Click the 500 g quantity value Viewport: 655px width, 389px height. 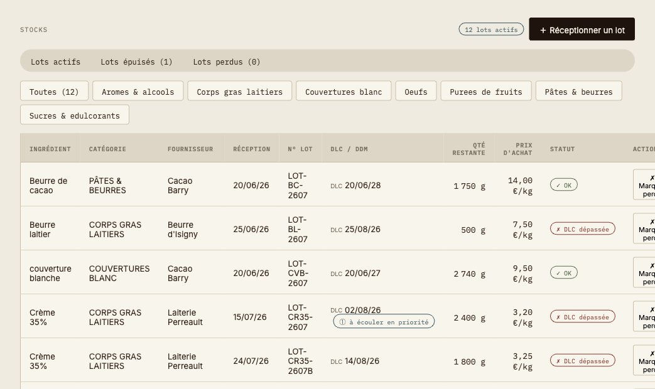pyautogui.click(x=474, y=230)
